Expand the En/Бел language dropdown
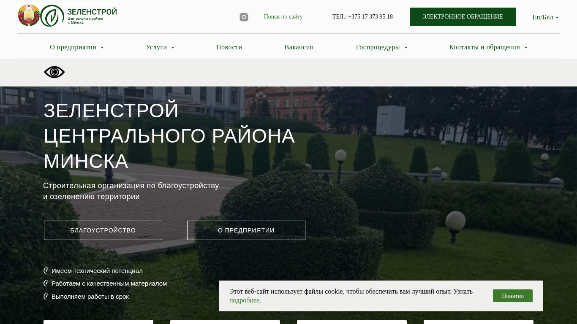 545,17
